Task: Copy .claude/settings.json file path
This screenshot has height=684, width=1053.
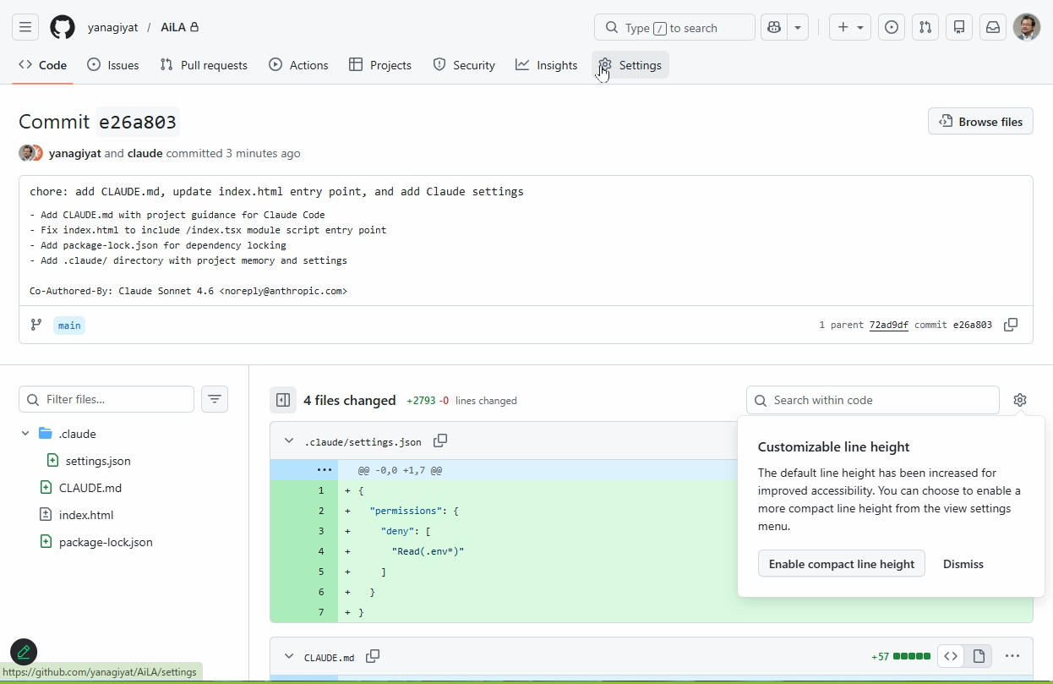Action: click(440, 440)
